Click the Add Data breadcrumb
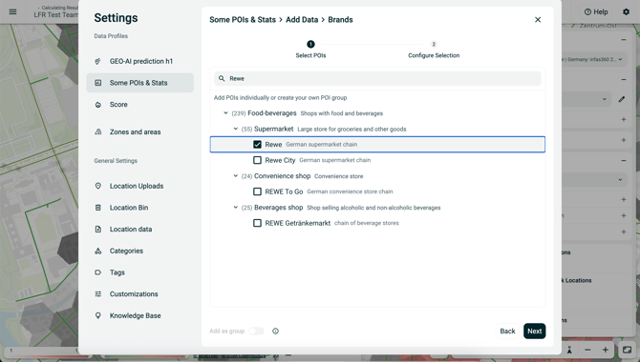Image resolution: width=640 pixels, height=362 pixels. coord(302,20)
